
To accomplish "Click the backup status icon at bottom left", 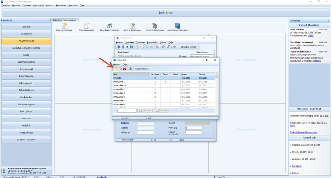I will (4, 171).
